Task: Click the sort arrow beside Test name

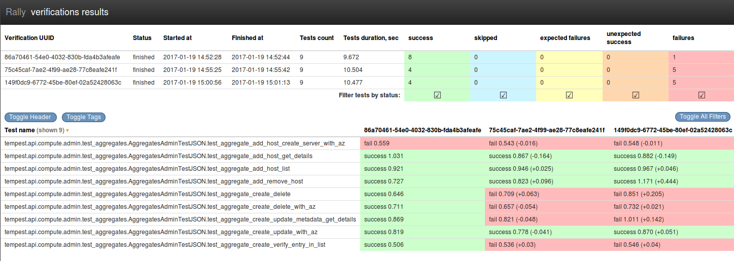Action: 67,131
